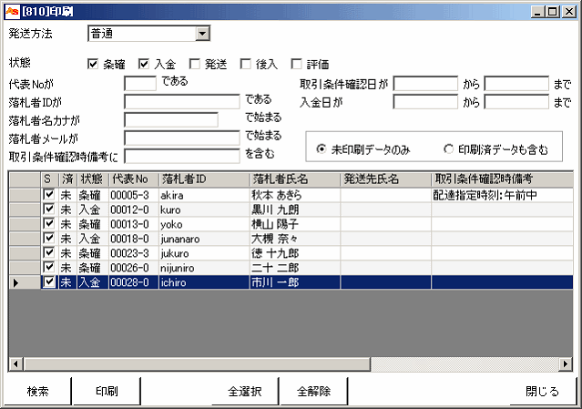The height and width of the screenshot is (409, 582).
Task: Click the S column header
Action: click(50, 179)
